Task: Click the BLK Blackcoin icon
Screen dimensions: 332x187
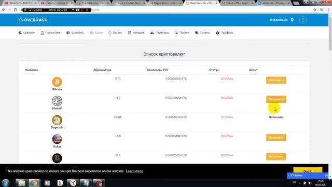Action: tap(57, 158)
